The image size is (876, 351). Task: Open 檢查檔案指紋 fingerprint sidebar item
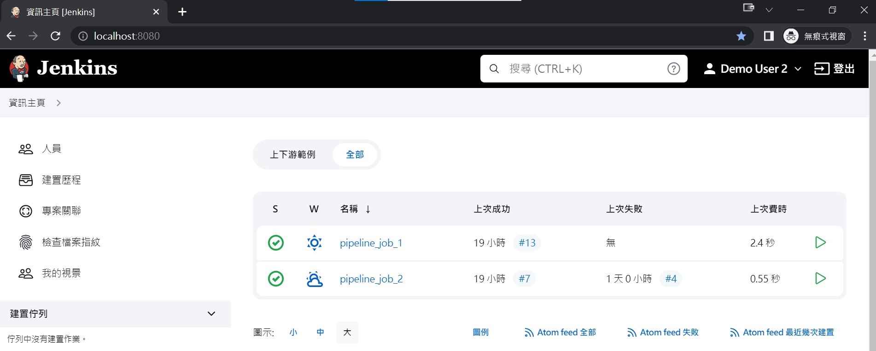(x=59, y=242)
